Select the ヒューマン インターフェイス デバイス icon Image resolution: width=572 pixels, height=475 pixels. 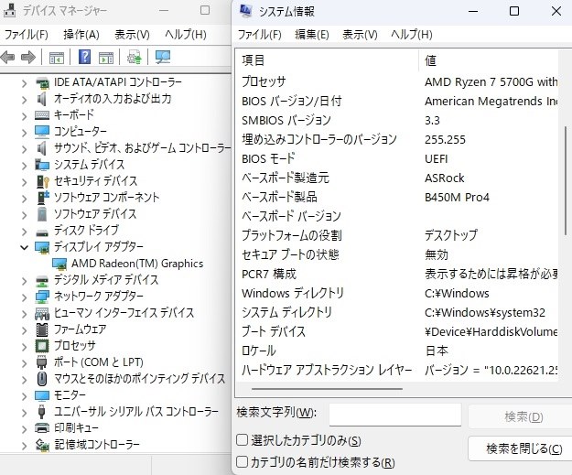coord(42,313)
